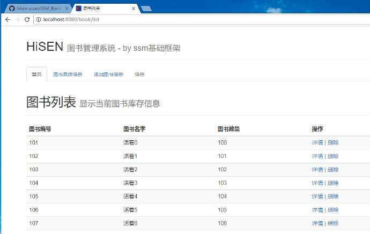
Task: Click the 图书编号 column header
Action: pos(40,129)
